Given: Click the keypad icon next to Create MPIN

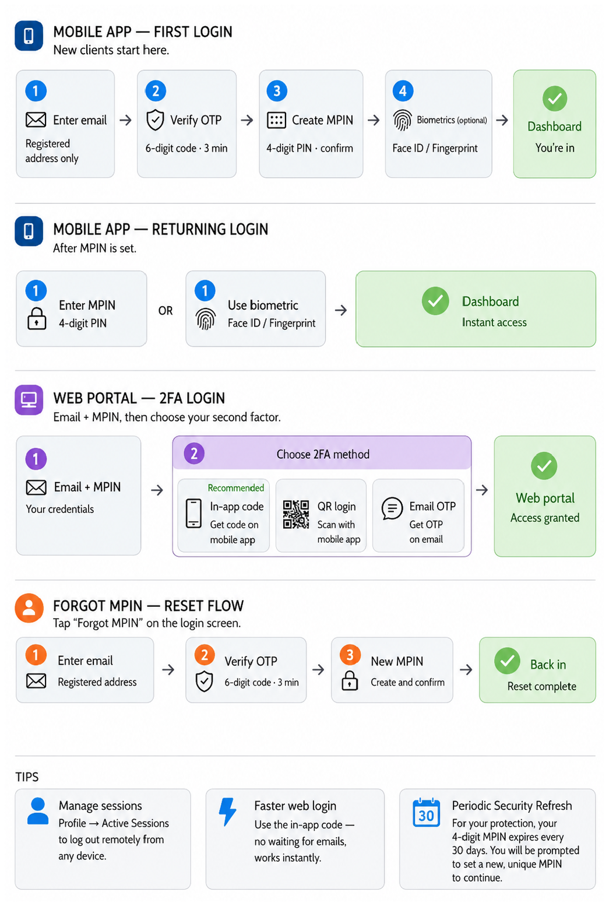Looking at the screenshot, I should click(276, 120).
